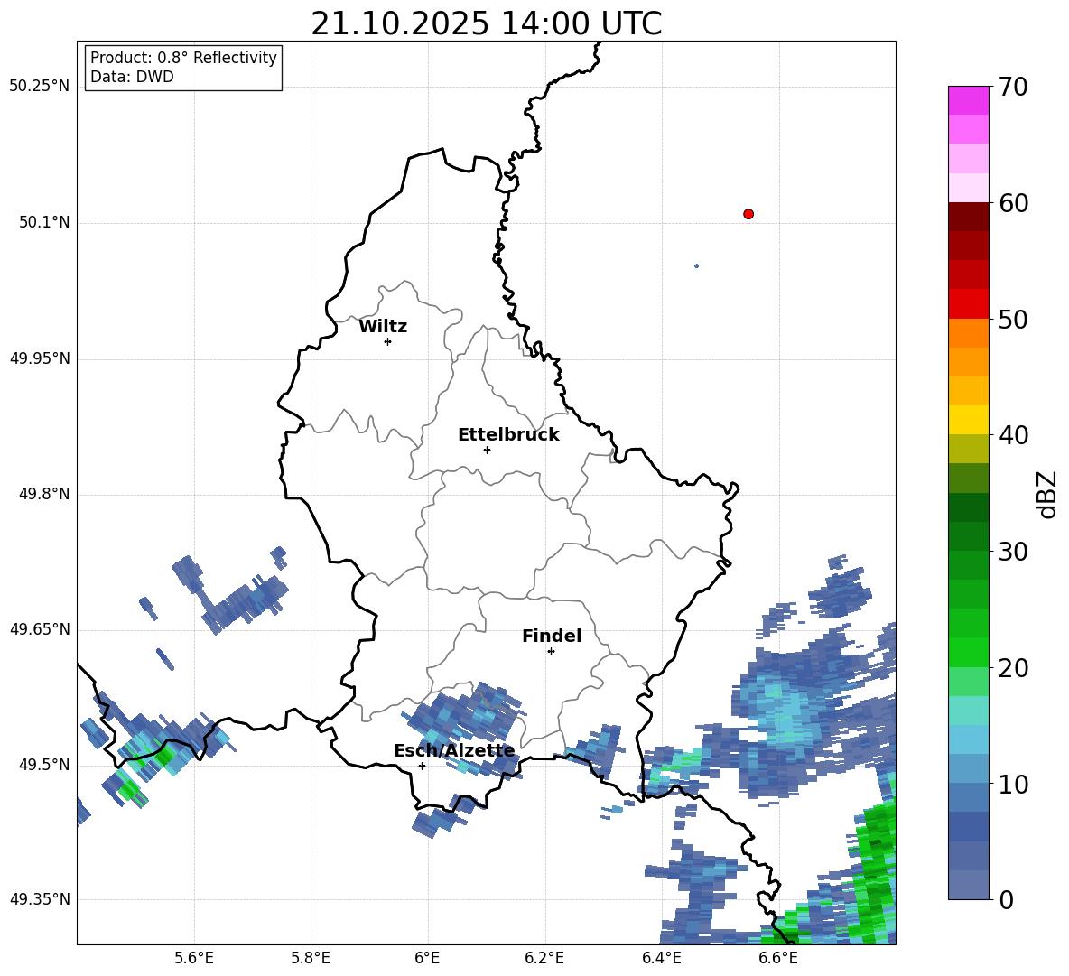
Task: Select the Ettelbruck label
Action: click(508, 435)
